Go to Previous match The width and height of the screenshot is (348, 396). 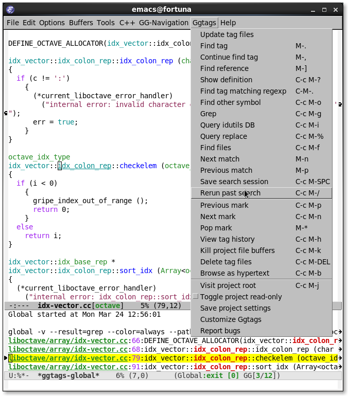pos(262,170)
